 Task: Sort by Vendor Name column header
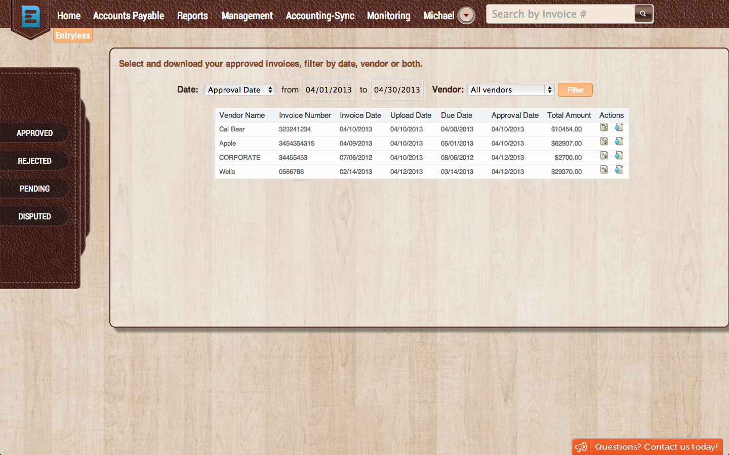(x=242, y=115)
